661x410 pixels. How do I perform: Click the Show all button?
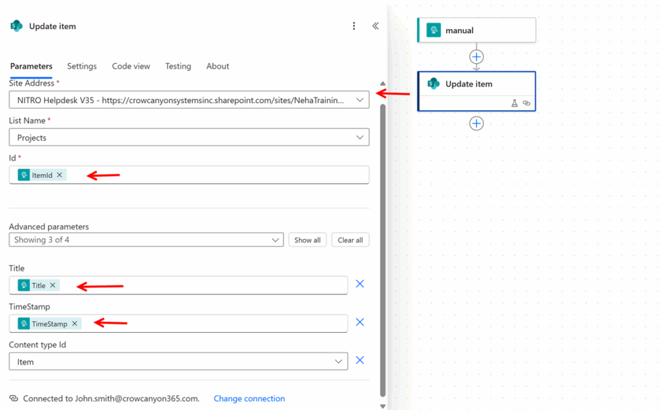click(307, 240)
